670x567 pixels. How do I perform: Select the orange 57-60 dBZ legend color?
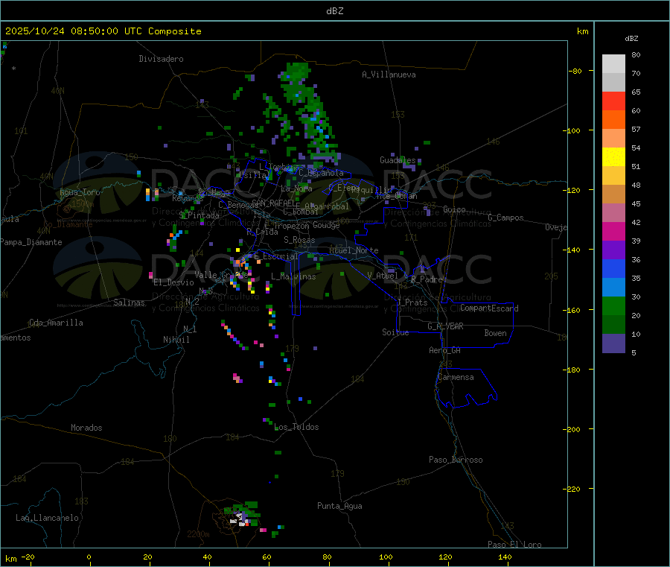pyautogui.click(x=613, y=120)
